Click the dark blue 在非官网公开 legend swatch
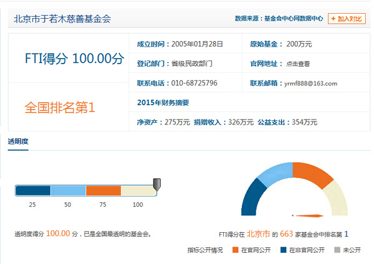Viewport: 374px width, 264px height. tap(283, 250)
